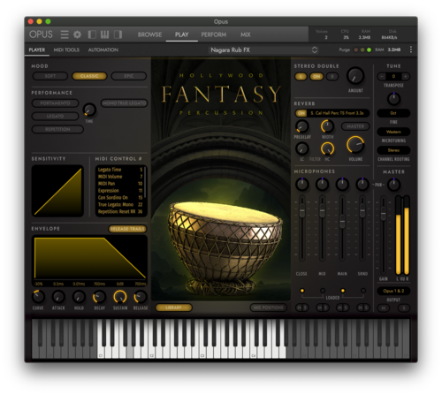This screenshot has height=395, width=442.
Task: Click the Mic Positions button
Action: tap(268, 308)
